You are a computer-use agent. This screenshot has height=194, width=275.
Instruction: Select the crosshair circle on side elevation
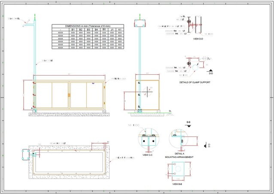click(x=147, y=91)
